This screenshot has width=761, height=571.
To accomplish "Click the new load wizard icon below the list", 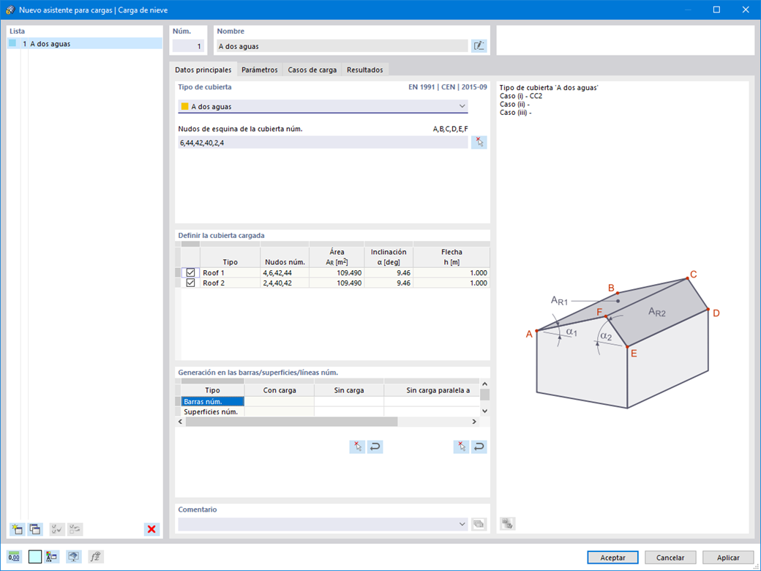I will click(x=17, y=529).
